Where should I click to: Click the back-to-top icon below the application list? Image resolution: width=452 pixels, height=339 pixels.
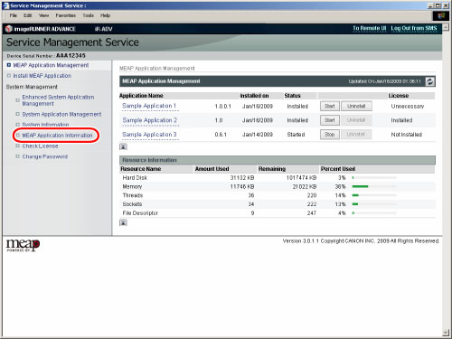coord(123,146)
